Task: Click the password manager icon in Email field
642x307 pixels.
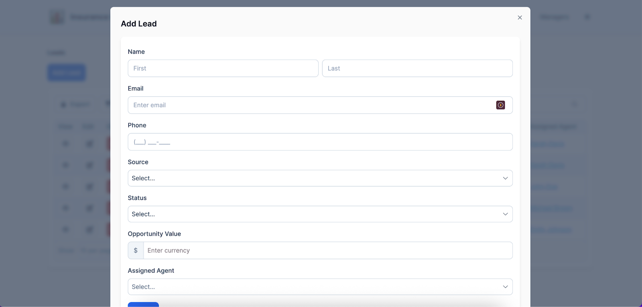Action: coord(500,105)
